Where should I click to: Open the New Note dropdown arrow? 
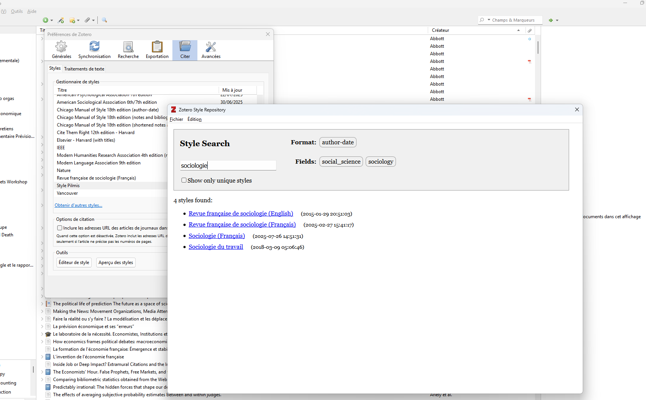(78, 20)
